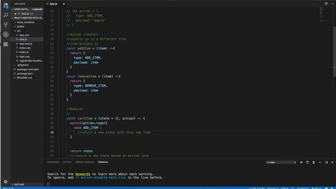Switch to the Terminal tab

point(103,162)
